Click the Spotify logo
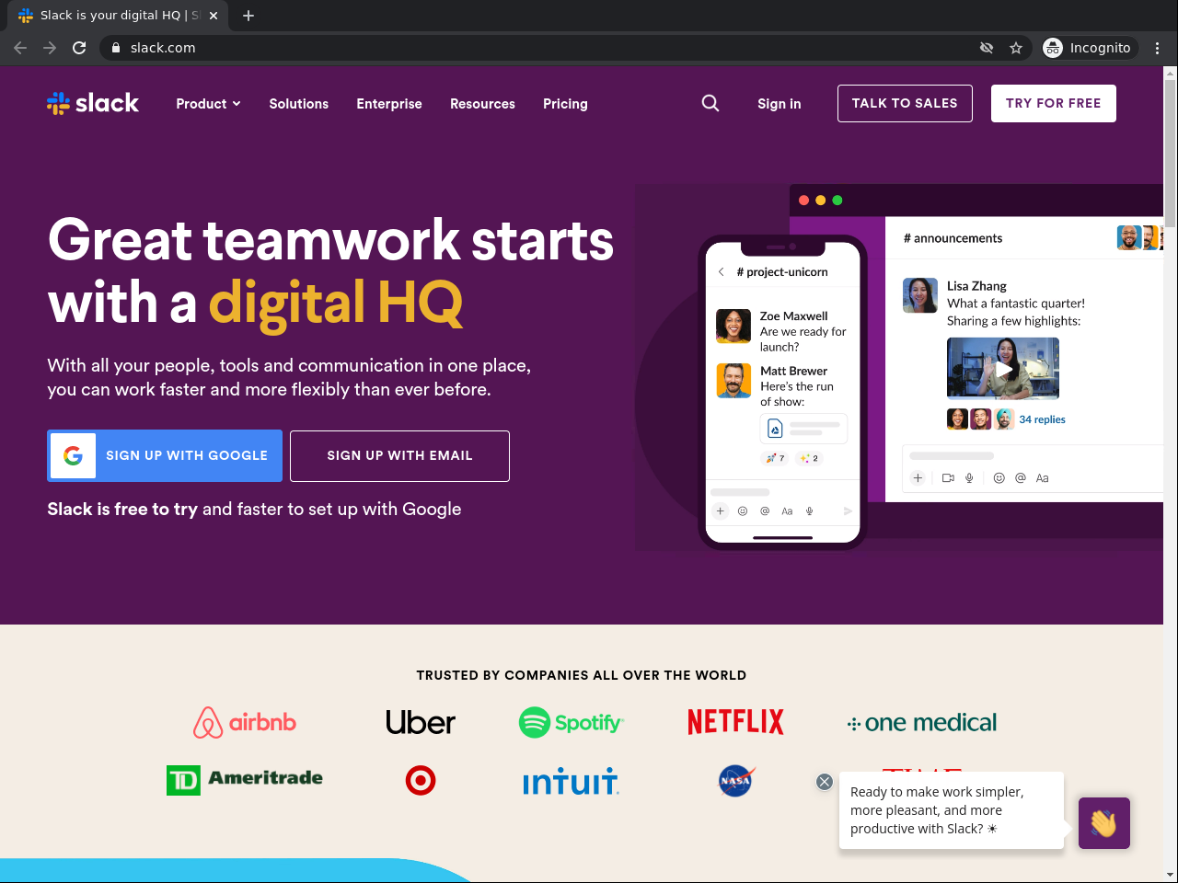This screenshot has height=883, width=1178. 572,723
